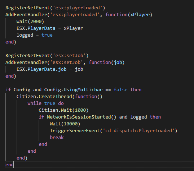
Task: Click ESX.PlayerData.job = job line
Action: pyautogui.click(x=50, y=69)
